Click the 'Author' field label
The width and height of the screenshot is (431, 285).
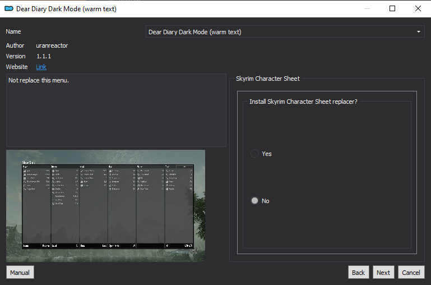tap(15, 45)
